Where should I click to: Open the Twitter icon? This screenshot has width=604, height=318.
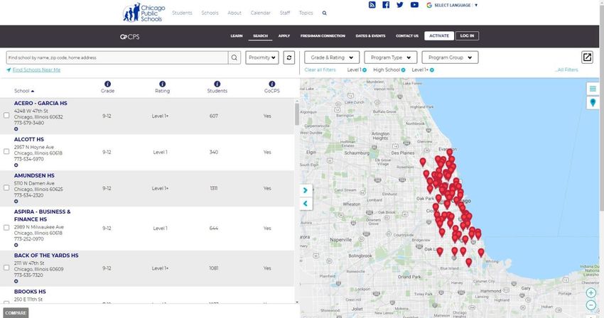tap(400, 5)
